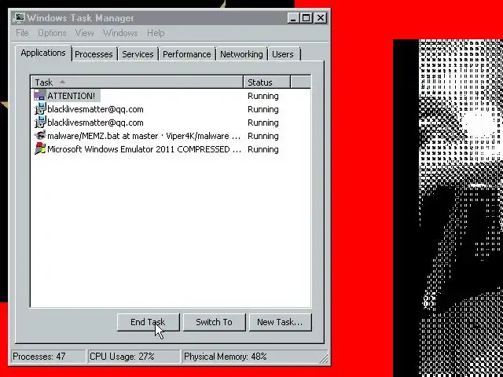Switch to the Processes tab
This screenshot has height=377, width=503.
(94, 54)
